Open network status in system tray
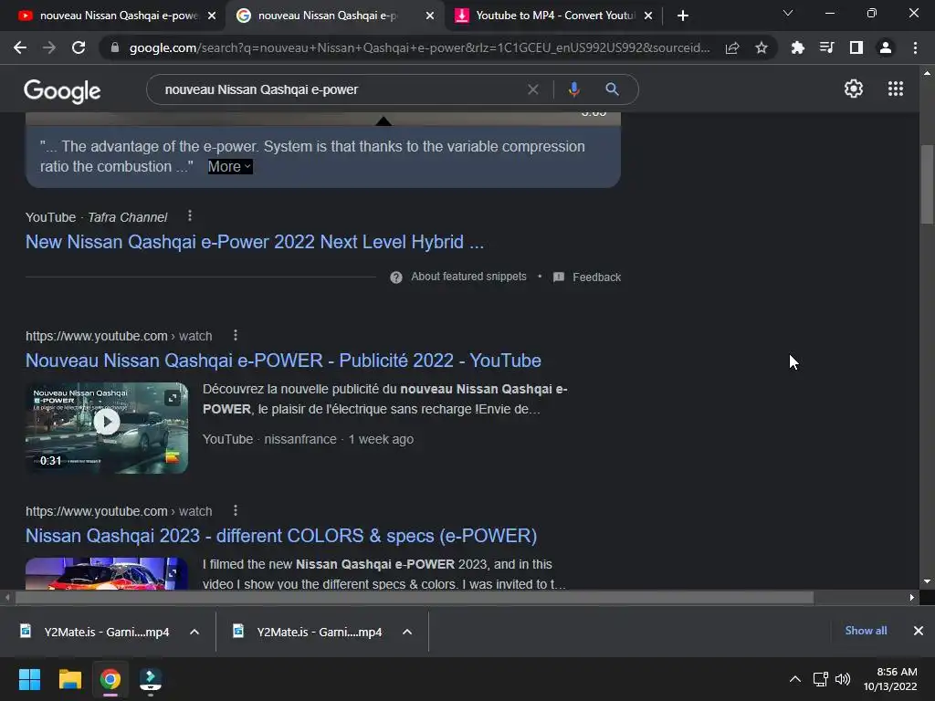 pos(821,679)
